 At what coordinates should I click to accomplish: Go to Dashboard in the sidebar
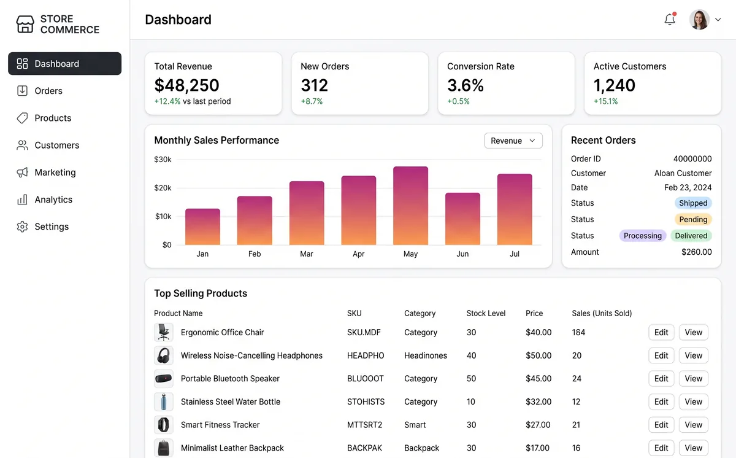64,64
